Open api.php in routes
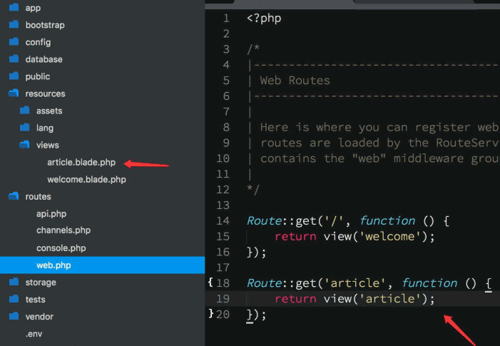This screenshot has width=500, height=346. (51, 214)
